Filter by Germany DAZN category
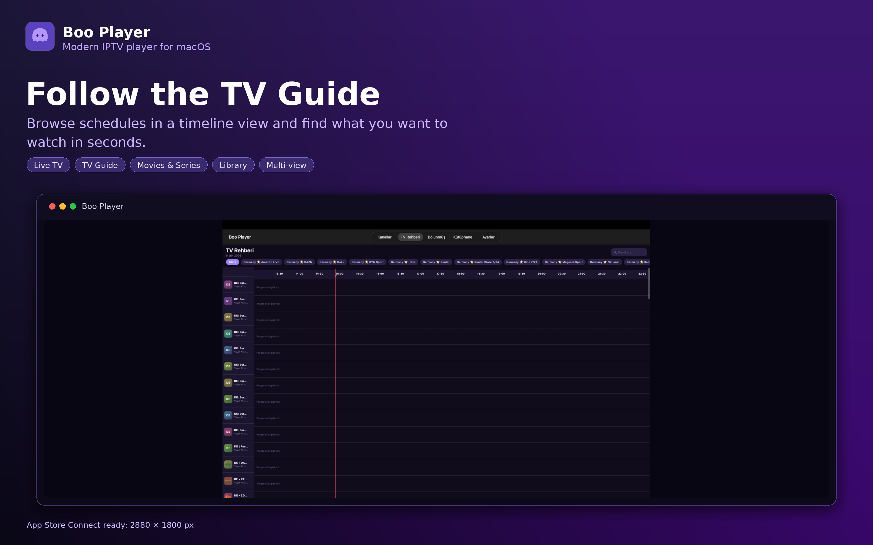Screen dimensions: 873x545 coord(299,262)
